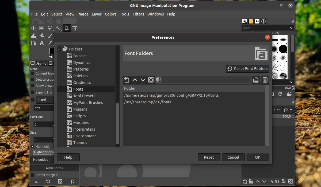The height and width of the screenshot is (187, 321).
Task: Select the Text tool in toolbox
Action: 42,43
